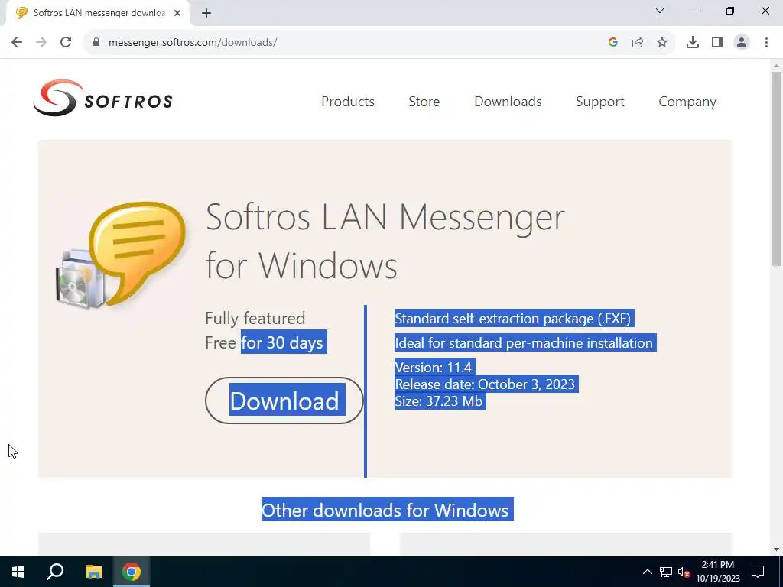This screenshot has width=783, height=587.
Task: Open a new browser tab
Action: [x=206, y=14]
